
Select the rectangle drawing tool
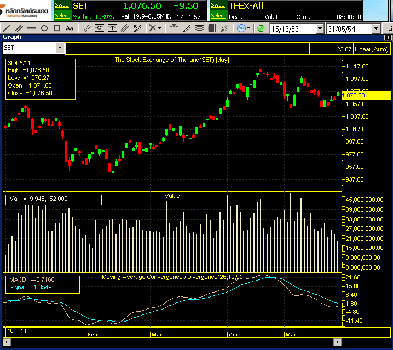click(x=56, y=28)
